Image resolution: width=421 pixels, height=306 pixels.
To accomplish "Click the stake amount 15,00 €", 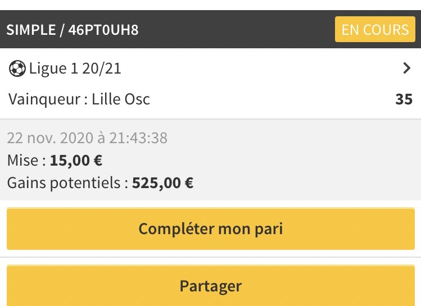I will [76, 161].
